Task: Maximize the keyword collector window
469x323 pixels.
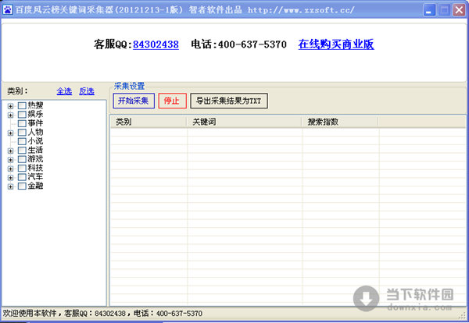Action: 444,10
